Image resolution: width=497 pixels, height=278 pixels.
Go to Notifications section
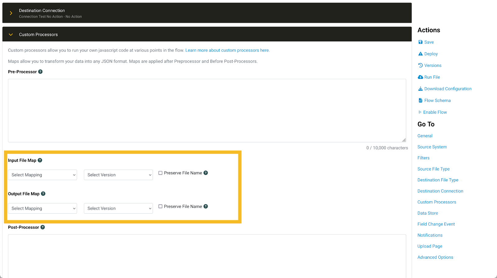(x=430, y=235)
